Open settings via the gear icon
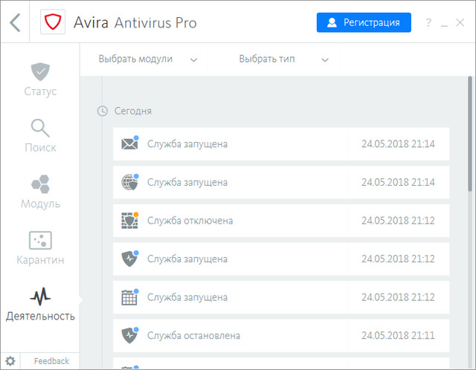Viewport: 476px width, 370px height. 10,361
